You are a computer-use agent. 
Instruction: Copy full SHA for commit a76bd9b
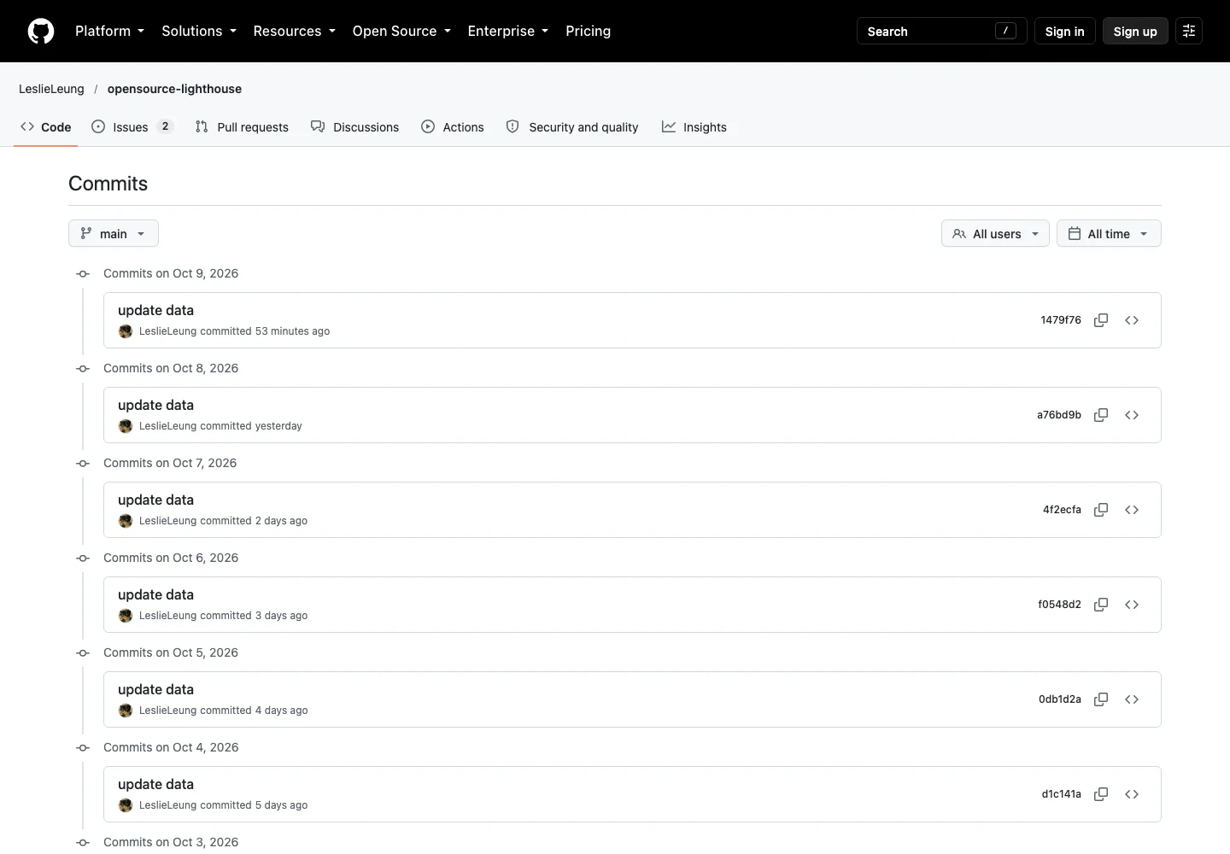1101,415
